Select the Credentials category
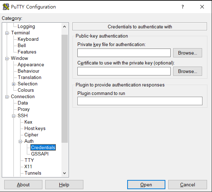Screen dimensions: 212x192 (x=43, y=147)
